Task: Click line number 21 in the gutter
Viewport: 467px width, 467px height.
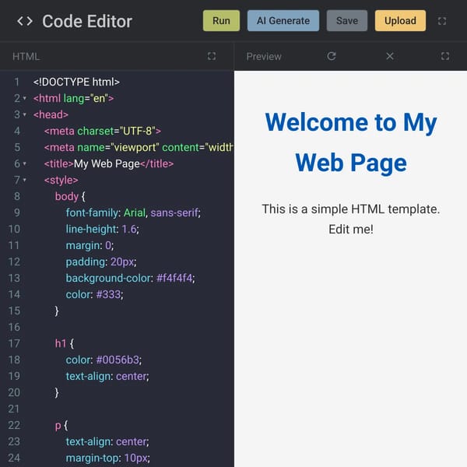Action: point(14,409)
